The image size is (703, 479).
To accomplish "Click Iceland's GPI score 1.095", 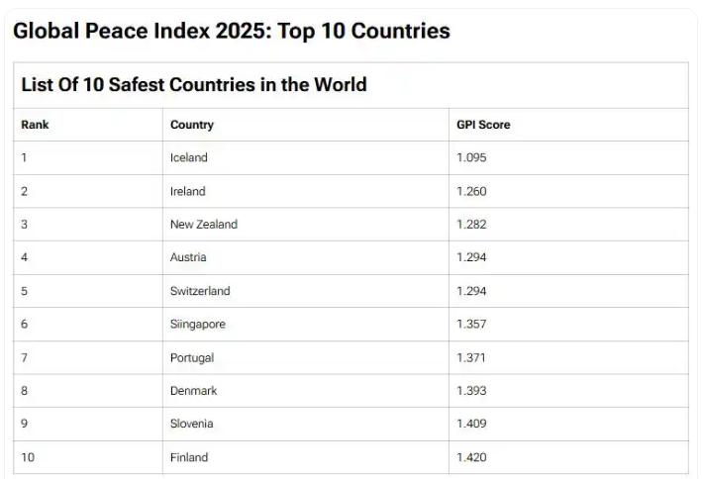I will pos(471,157).
